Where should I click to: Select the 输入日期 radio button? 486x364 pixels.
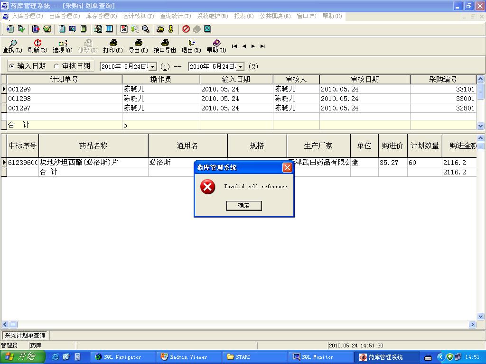pos(11,66)
